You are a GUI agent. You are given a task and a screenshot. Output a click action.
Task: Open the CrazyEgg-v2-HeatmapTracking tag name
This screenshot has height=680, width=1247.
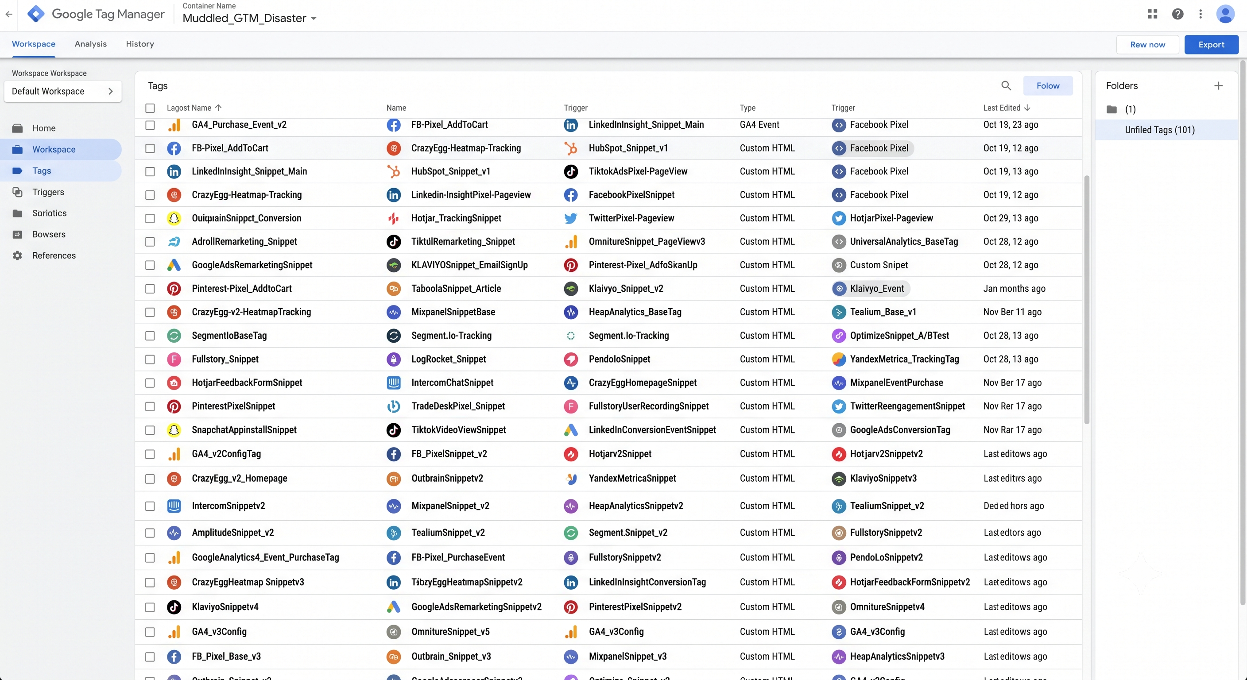(x=251, y=312)
